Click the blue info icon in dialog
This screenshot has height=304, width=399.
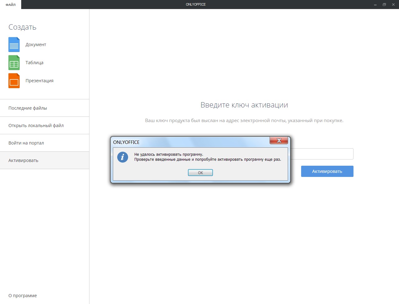coord(123,157)
